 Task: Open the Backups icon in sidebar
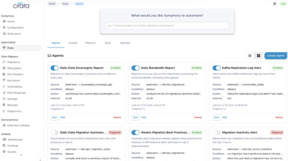click(4, 105)
